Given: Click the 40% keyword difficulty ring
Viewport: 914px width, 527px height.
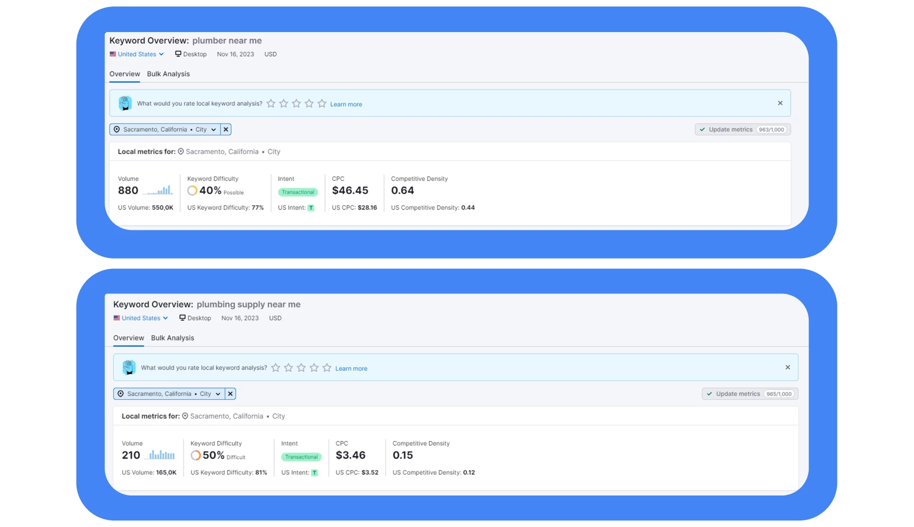Looking at the screenshot, I should pos(192,191).
